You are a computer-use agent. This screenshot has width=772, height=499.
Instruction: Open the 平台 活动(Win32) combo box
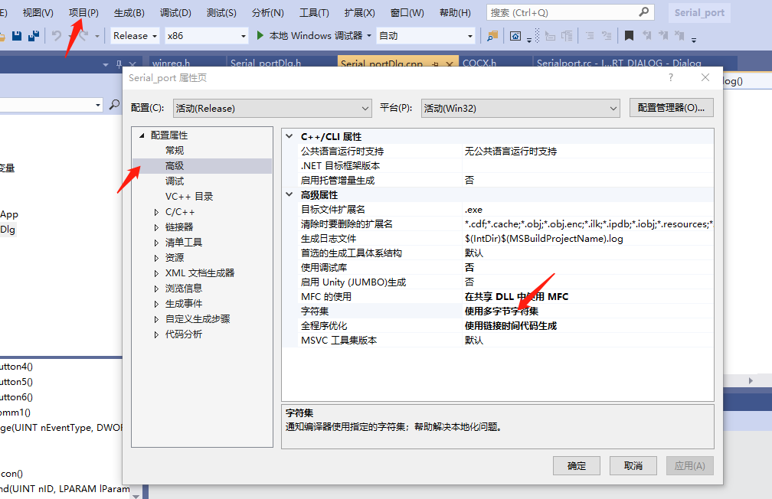(x=521, y=108)
